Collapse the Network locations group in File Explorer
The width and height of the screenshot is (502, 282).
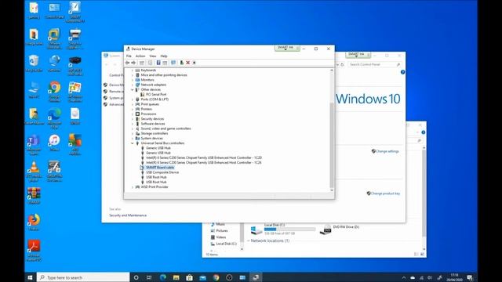[249, 240]
